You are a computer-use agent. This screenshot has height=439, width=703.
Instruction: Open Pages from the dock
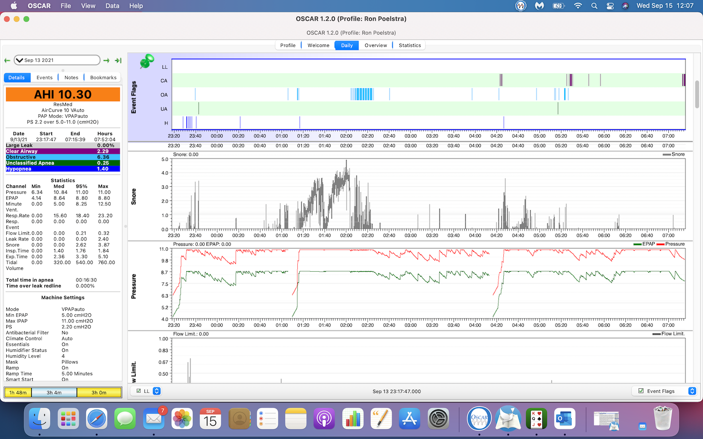click(381, 419)
